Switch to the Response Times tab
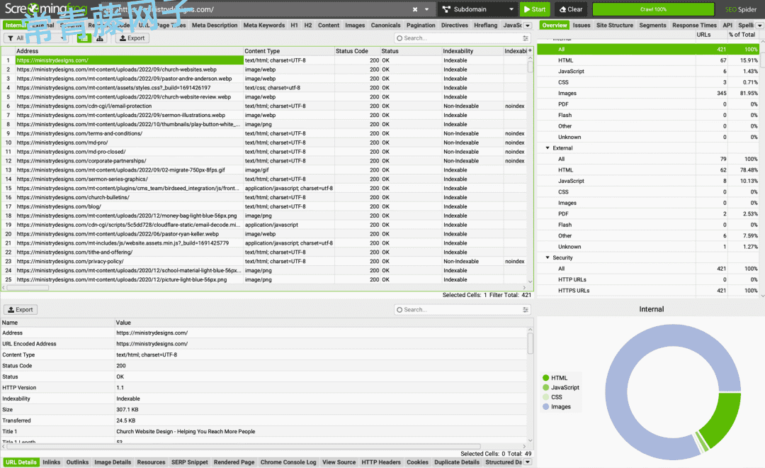This screenshot has width=765, height=468. click(x=694, y=26)
